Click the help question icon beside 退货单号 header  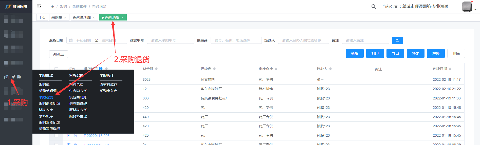tap(101, 69)
